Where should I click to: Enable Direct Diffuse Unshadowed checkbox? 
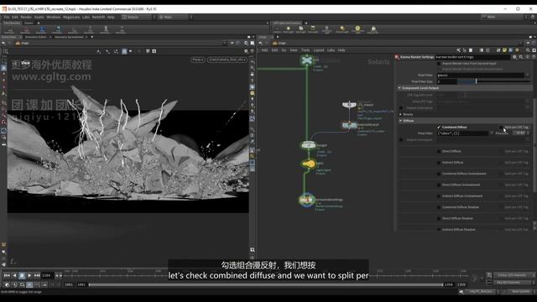439,185
